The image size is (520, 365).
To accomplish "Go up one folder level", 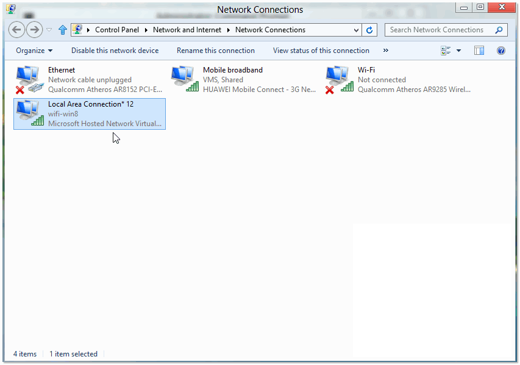I will 62,30.
